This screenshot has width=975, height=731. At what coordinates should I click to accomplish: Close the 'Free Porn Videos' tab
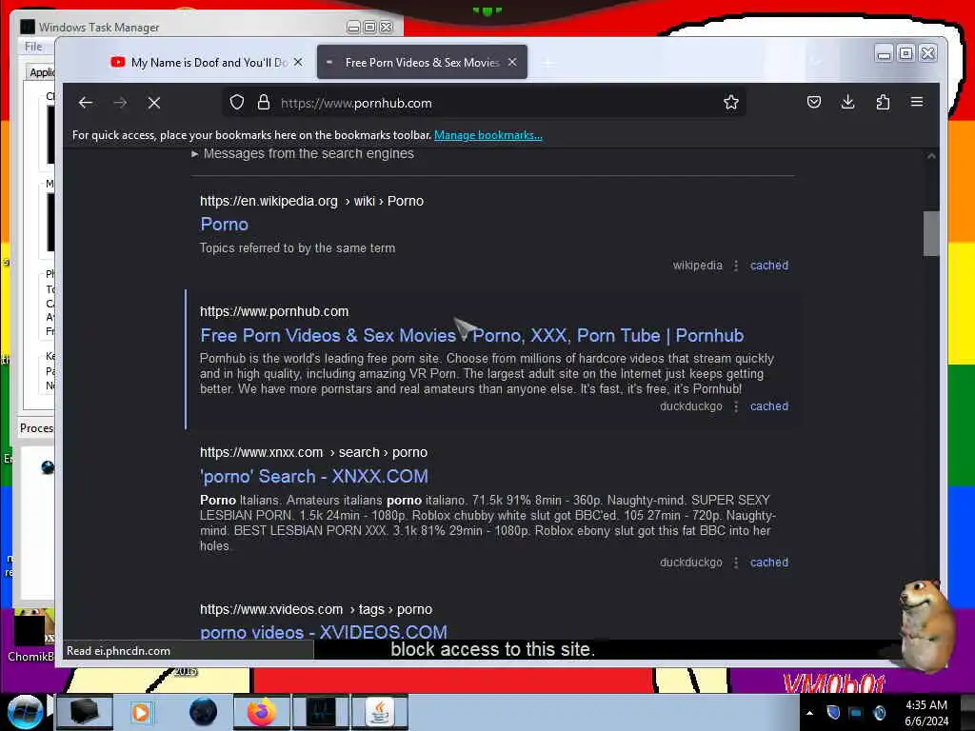(x=512, y=62)
